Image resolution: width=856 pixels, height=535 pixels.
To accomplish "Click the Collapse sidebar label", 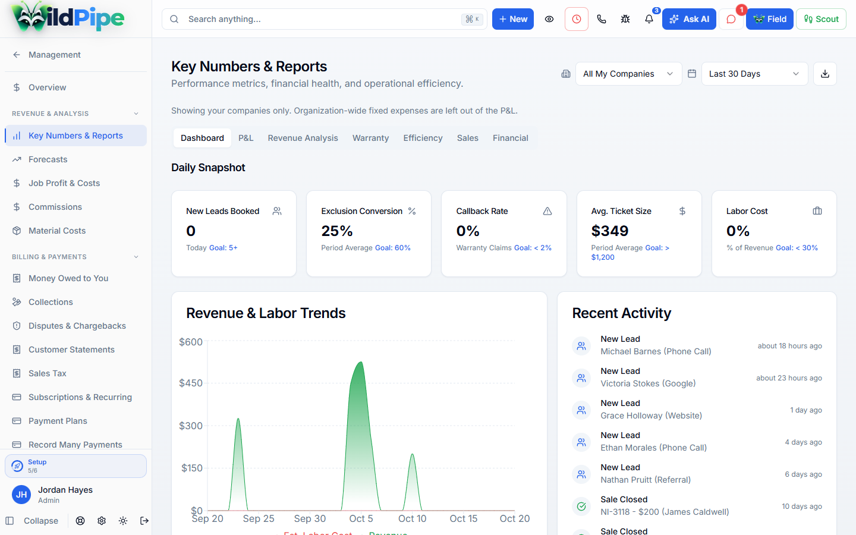I will [x=41, y=521].
